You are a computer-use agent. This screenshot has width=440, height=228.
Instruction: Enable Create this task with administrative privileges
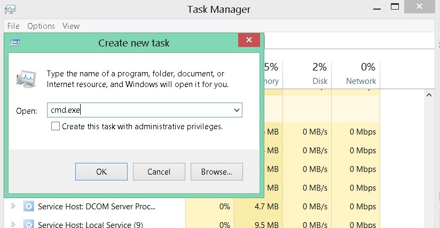(x=56, y=127)
